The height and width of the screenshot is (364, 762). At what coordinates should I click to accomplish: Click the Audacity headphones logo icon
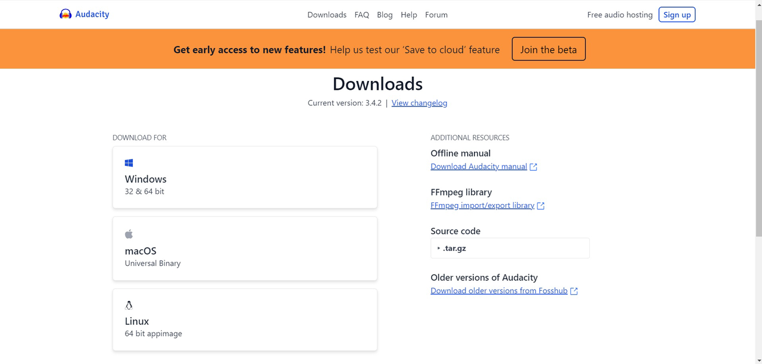(65, 14)
